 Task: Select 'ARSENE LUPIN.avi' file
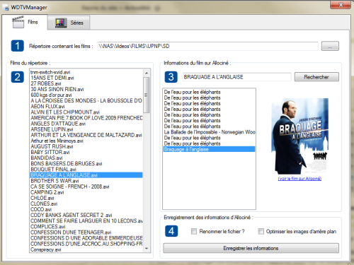pyautogui.click(x=86, y=129)
